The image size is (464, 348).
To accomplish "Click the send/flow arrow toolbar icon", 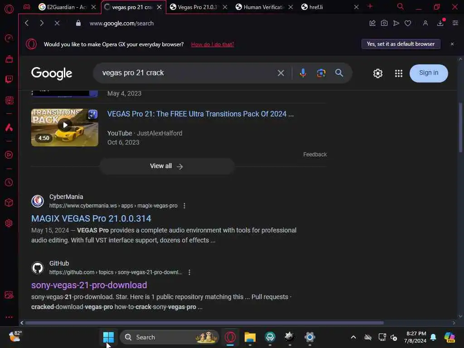I will [x=396, y=23].
